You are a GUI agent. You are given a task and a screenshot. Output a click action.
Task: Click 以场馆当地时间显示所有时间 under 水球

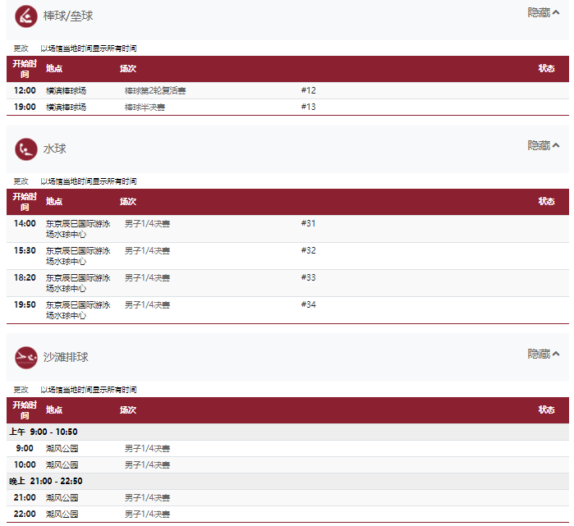click(x=89, y=181)
